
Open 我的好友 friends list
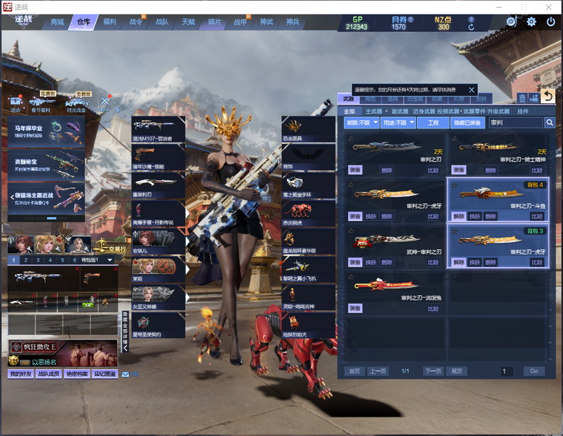[x=21, y=374]
